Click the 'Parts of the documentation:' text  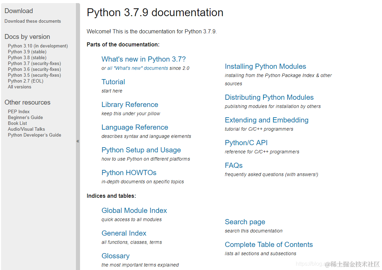point(123,44)
